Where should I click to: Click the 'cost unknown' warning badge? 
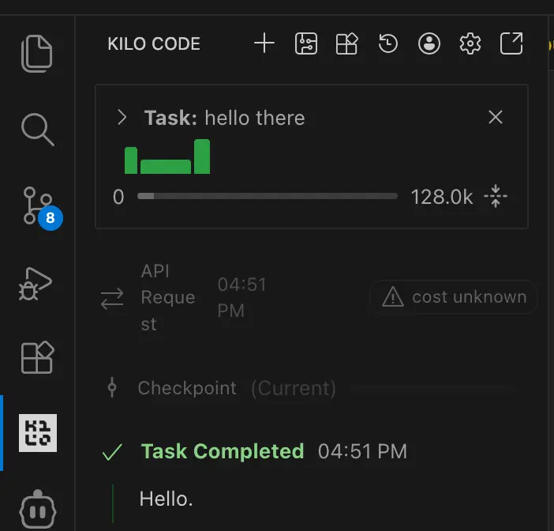[x=454, y=297]
